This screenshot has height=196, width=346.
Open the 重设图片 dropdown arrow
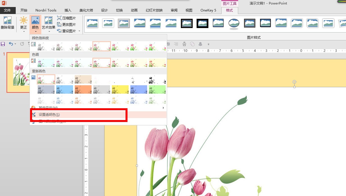tap(79, 31)
